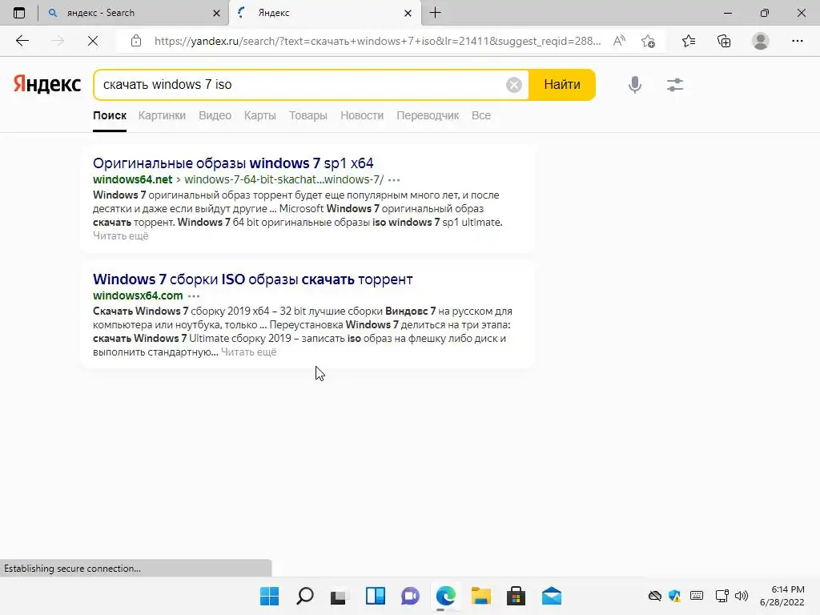Close the Яндекс tab
Screen dimensions: 820x615
pyautogui.click(x=408, y=13)
